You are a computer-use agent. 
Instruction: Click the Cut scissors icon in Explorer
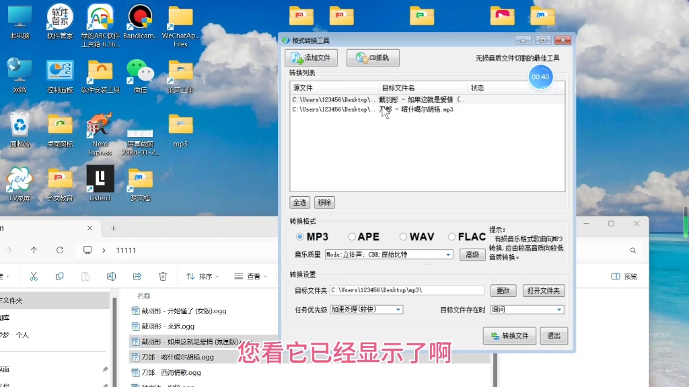coord(34,276)
